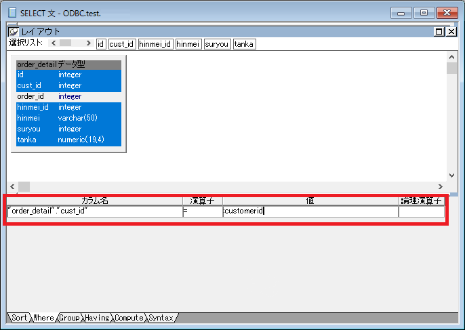
Task: Deselect the hinmei varchar(50) column
Action: tap(68, 118)
